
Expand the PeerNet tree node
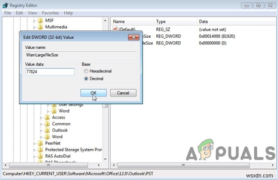tap(34, 143)
